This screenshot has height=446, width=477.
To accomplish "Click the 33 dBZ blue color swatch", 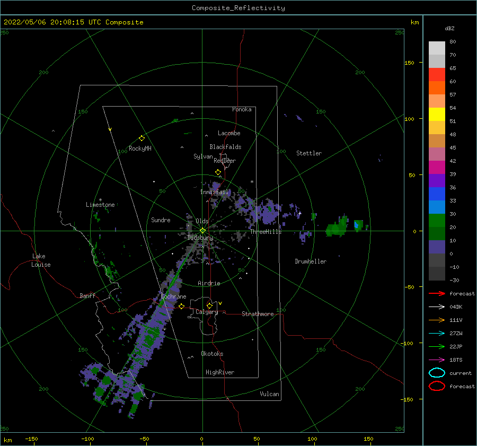I will tap(437, 194).
